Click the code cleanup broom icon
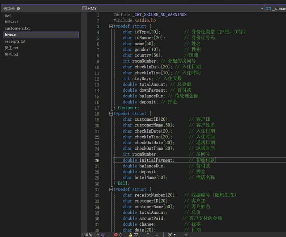This screenshot has height=237, width=286. click(170, 234)
